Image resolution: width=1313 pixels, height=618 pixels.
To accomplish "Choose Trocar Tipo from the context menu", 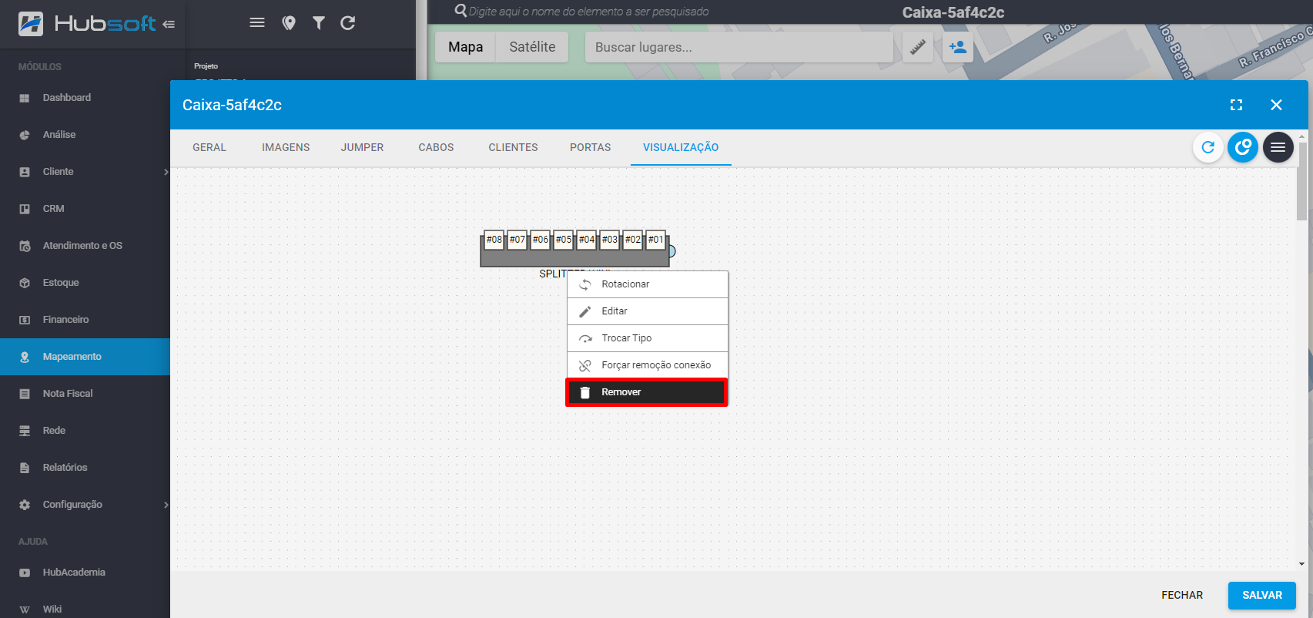I will tap(648, 338).
